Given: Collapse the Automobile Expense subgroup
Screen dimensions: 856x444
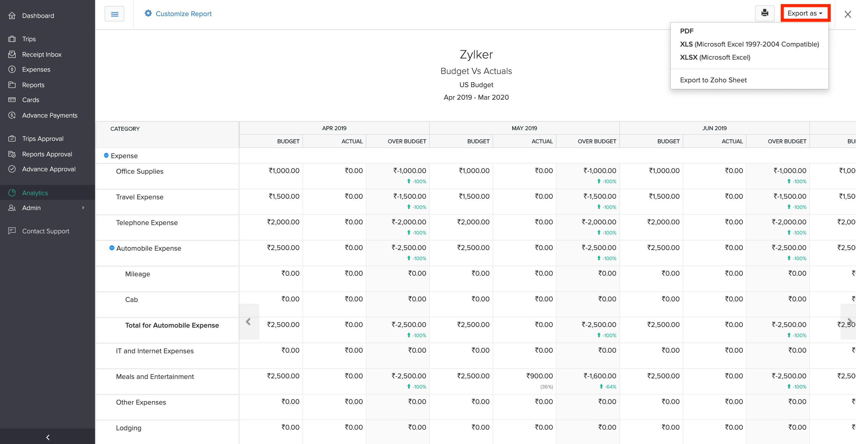Looking at the screenshot, I should pyautogui.click(x=112, y=248).
